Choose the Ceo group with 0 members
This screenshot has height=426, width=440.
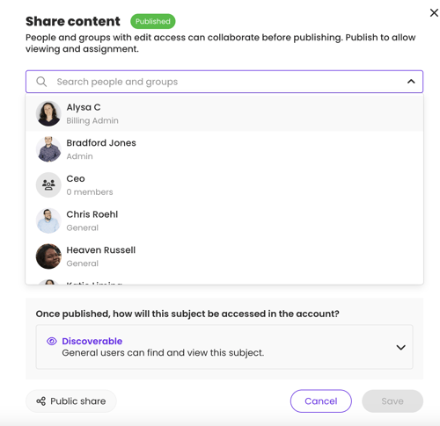pyautogui.click(x=224, y=185)
